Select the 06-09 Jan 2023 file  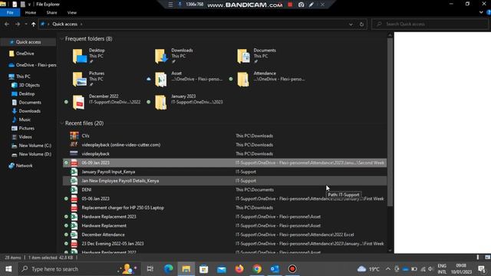[x=225, y=163]
